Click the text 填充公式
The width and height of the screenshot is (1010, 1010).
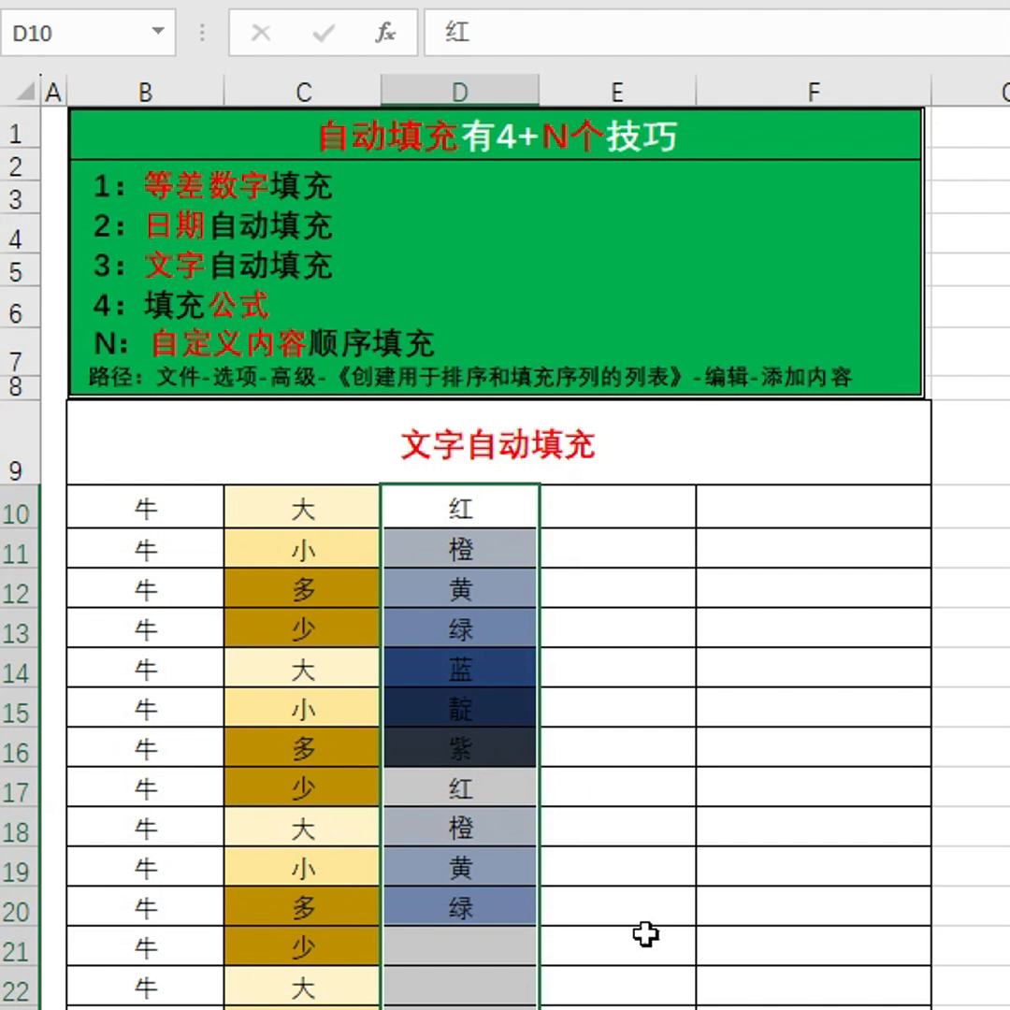tap(207, 305)
